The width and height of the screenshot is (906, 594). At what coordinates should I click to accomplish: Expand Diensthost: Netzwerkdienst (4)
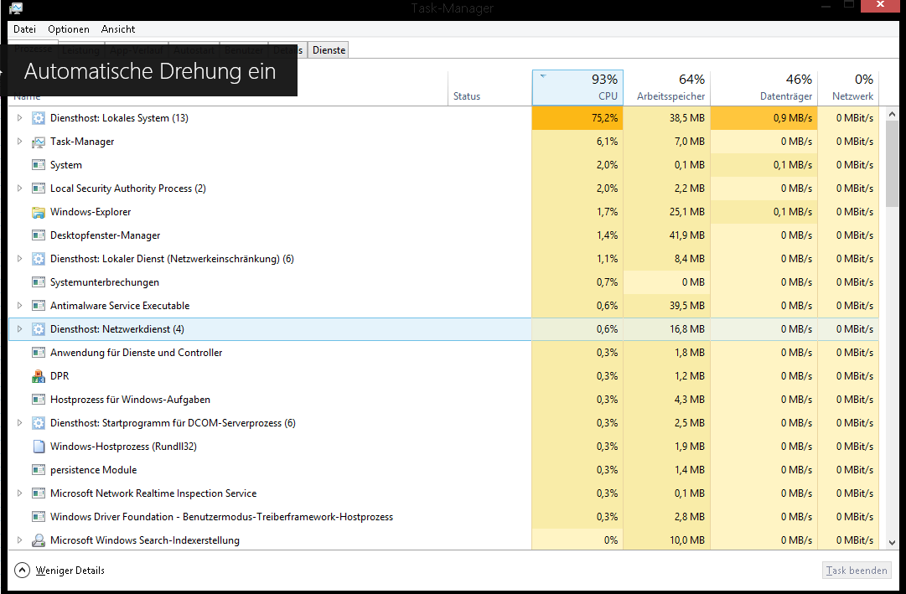click(x=19, y=329)
